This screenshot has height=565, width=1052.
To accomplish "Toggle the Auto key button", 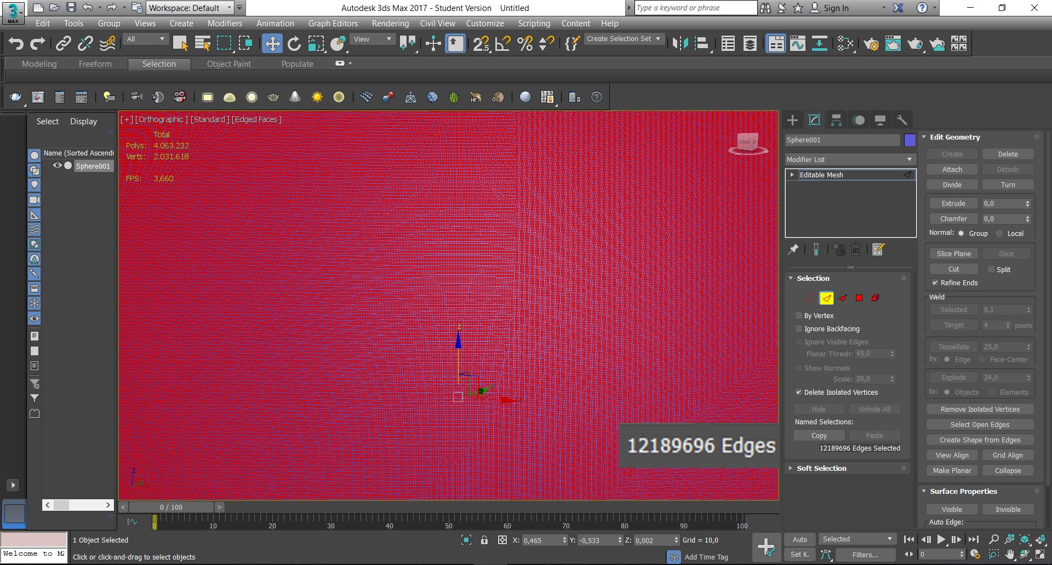I will [800, 539].
